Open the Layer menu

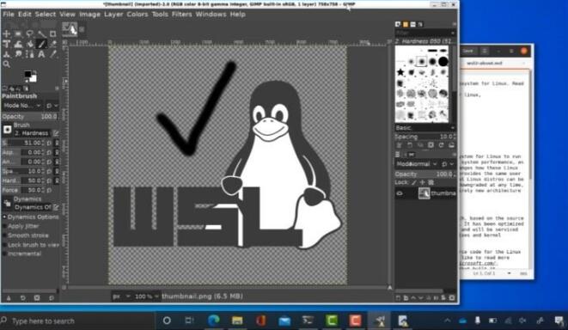[x=113, y=14]
